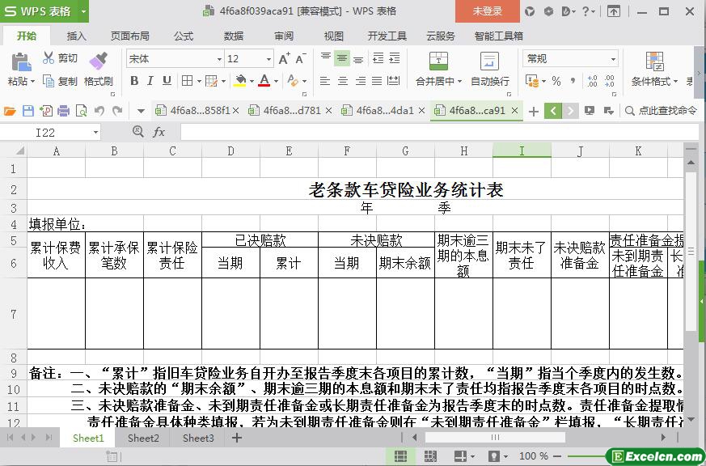The height and width of the screenshot is (466, 706).
Task: Click the 未登录 login button
Action: click(487, 11)
